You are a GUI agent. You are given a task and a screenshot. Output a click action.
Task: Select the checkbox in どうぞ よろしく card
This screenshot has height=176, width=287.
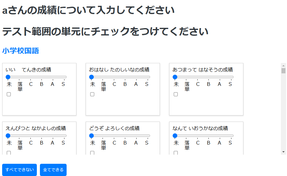92,153
